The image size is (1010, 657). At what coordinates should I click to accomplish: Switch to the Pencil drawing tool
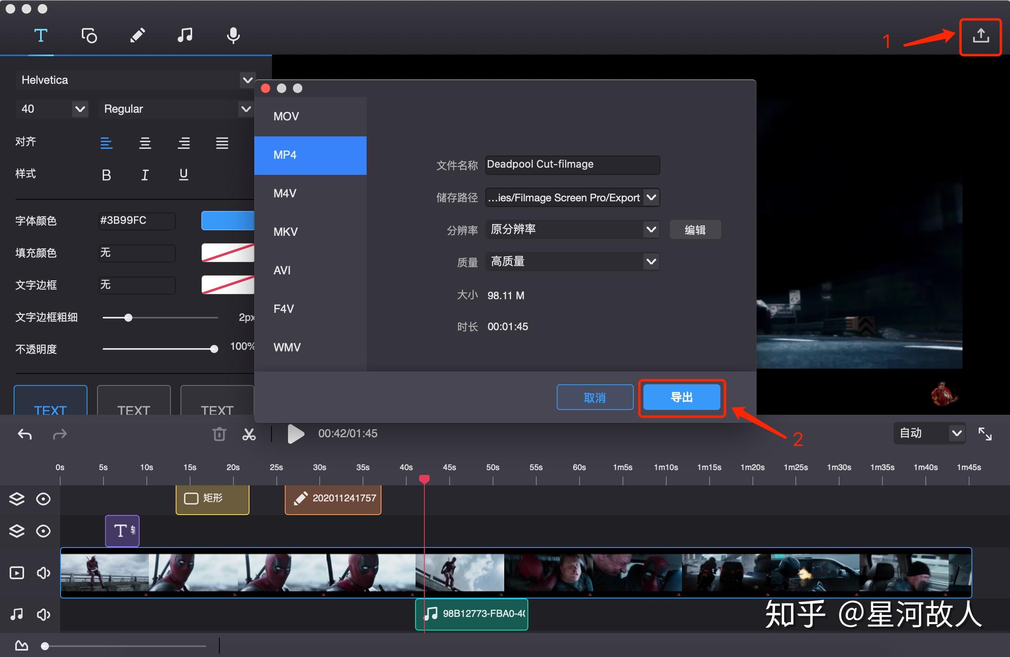[138, 36]
